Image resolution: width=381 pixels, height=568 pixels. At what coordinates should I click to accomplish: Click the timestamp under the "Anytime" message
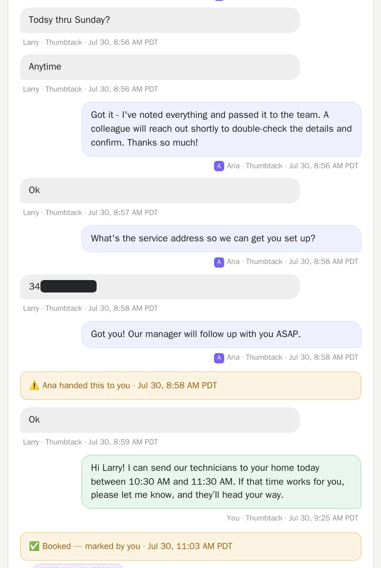click(123, 89)
